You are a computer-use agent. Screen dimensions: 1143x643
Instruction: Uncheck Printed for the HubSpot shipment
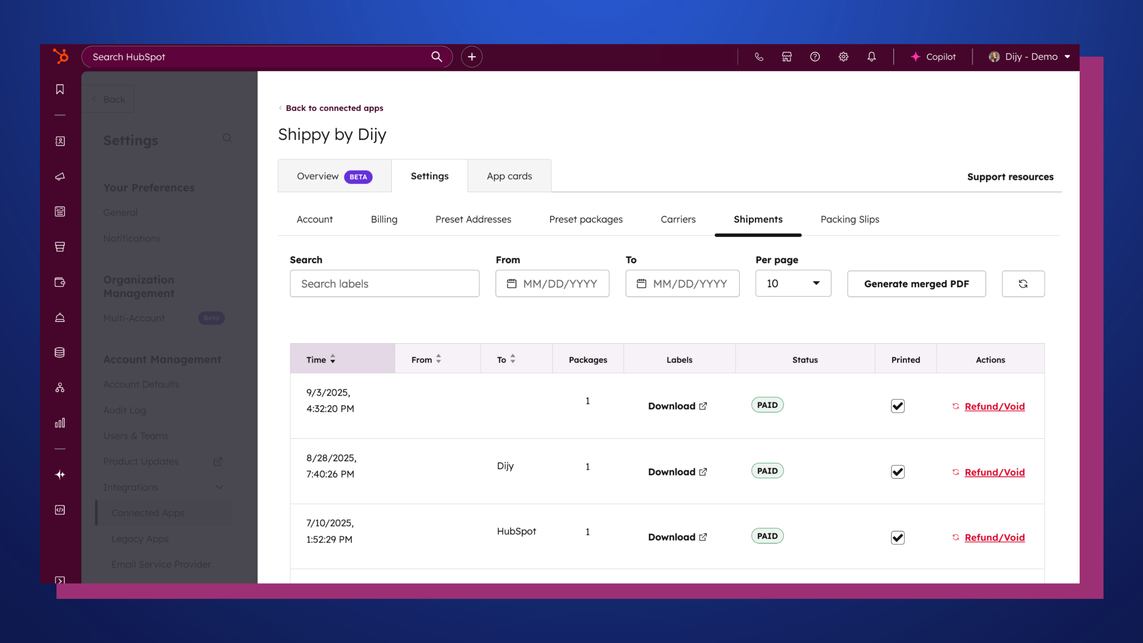tap(897, 537)
